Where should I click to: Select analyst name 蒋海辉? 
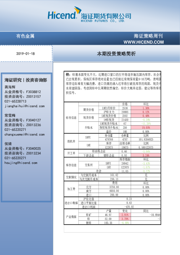tap(10, 87)
